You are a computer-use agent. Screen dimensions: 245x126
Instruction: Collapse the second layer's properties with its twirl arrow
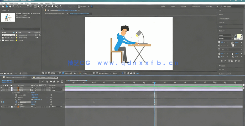10,90
